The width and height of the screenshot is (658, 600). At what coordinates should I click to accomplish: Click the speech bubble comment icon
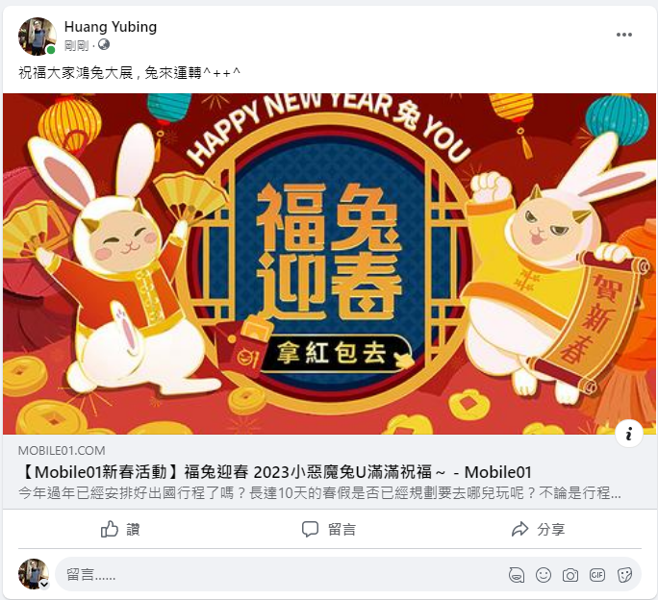tap(310, 529)
